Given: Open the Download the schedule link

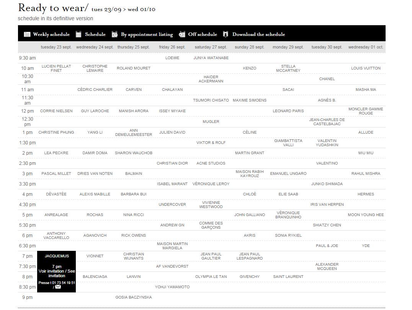Looking at the screenshot, I should pyautogui.click(x=258, y=34).
